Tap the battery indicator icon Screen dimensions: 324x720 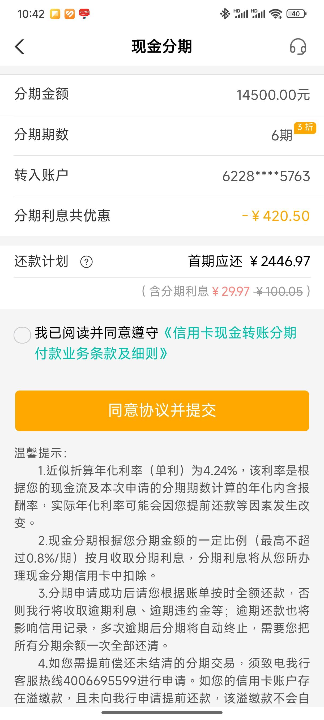(296, 14)
